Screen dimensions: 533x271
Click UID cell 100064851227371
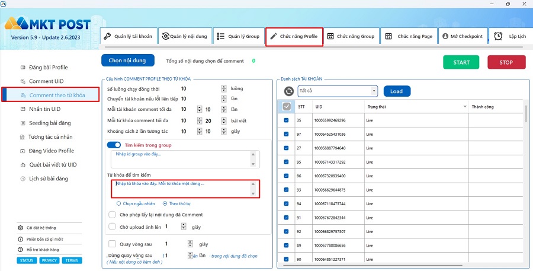coord(330,259)
